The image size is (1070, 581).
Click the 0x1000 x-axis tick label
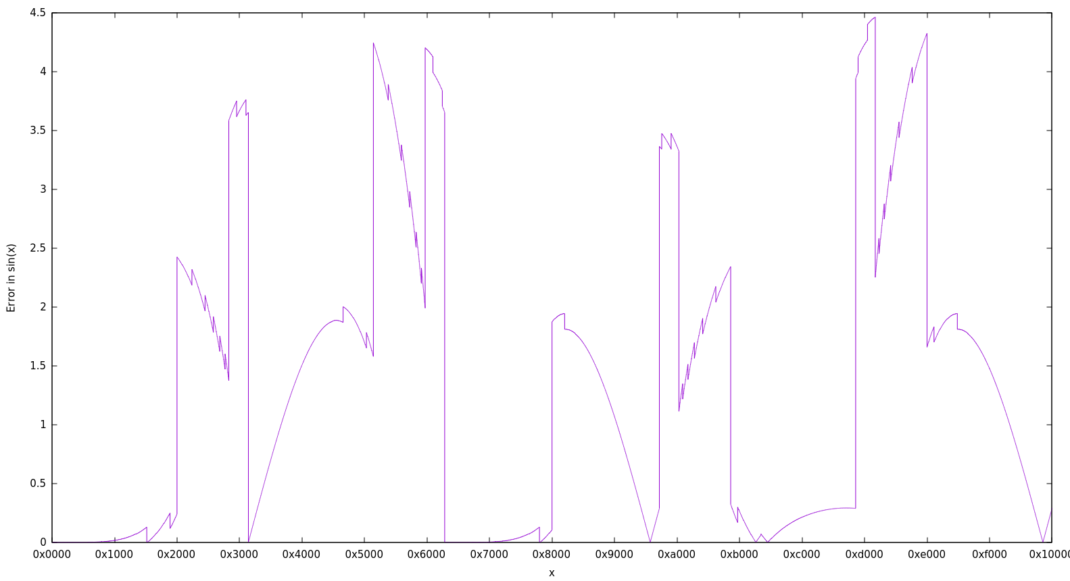click(x=114, y=555)
